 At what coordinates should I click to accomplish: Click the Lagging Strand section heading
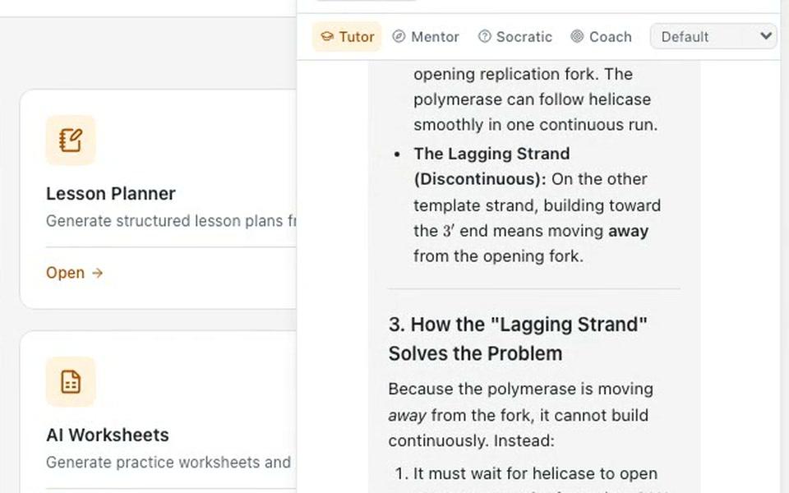(x=518, y=339)
